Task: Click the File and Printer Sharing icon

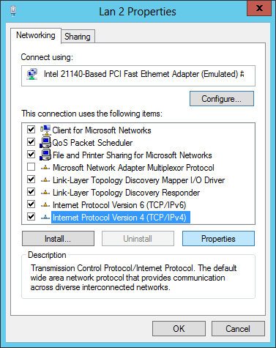Action: click(x=45, y=155)
